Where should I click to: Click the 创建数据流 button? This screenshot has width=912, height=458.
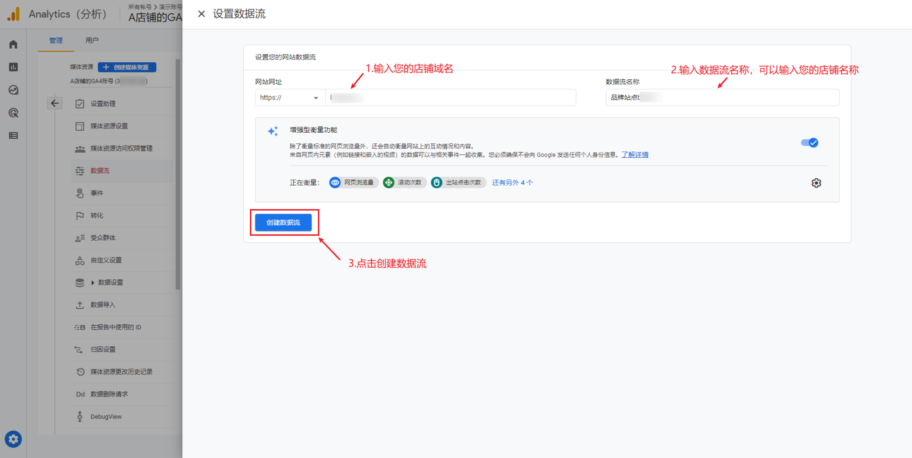click(283, 223)
